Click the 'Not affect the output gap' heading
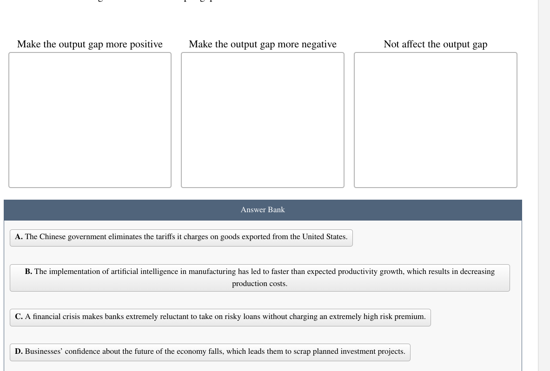The width and height of the screenshot is (550, 371). click(435, 44)
